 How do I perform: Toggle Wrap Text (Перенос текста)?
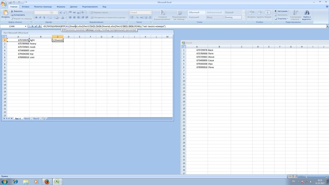pos(99,12)
